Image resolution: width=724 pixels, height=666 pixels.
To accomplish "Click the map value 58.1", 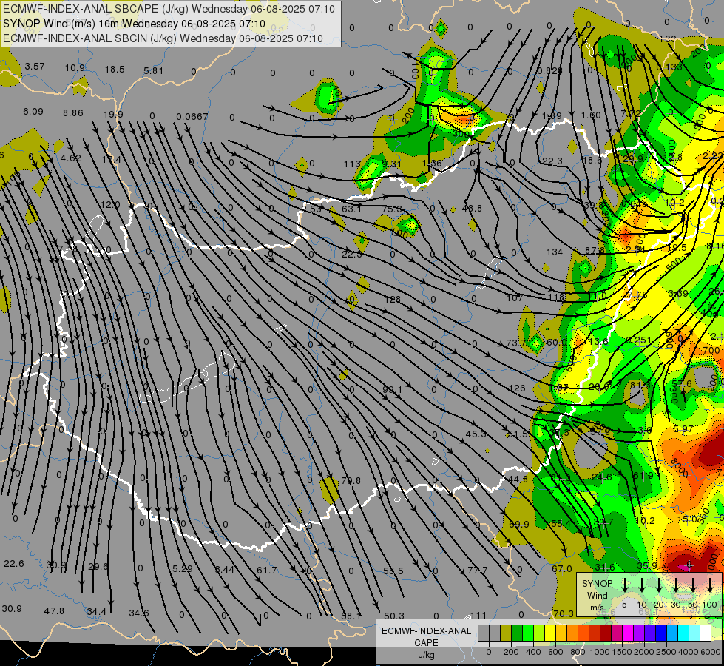I will pyautogui.click(x=351, y=616).
